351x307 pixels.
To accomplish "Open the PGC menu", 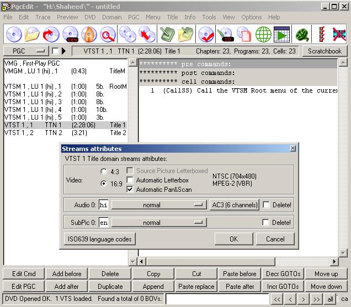I will (x=134, y=17).
